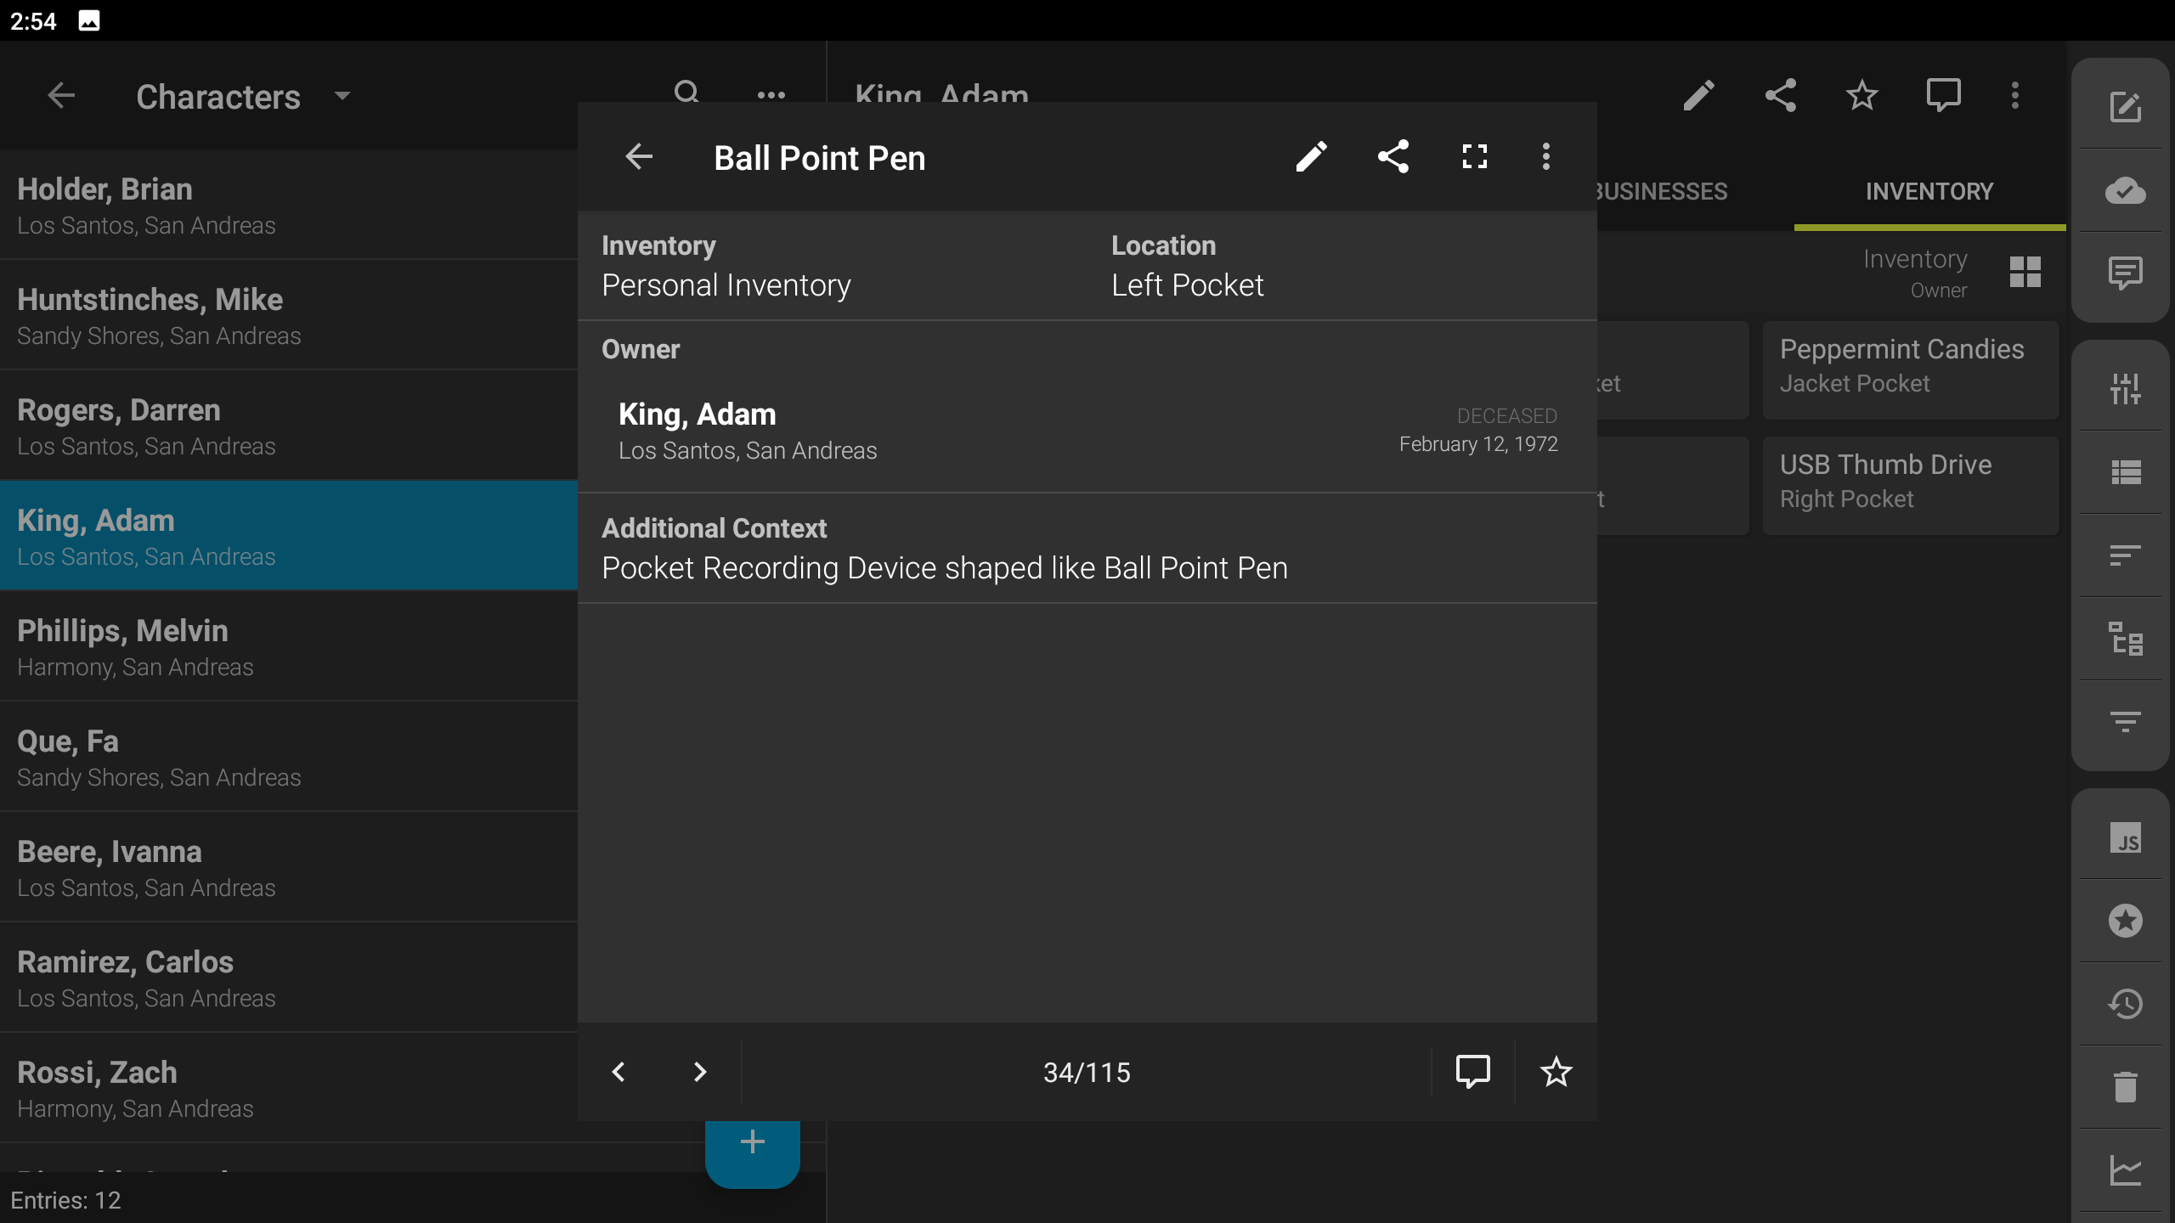Open the recycle bin trash icon
The height and width of the screenshot is (1223, 2175).
point(2125,1086)
